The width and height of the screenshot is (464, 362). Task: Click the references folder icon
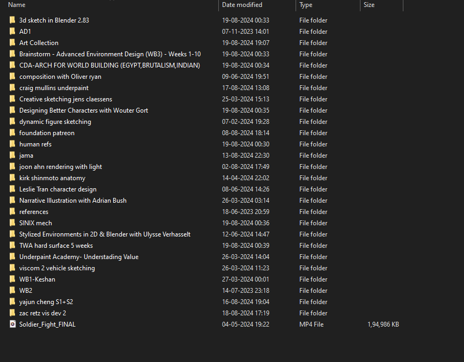12,211
